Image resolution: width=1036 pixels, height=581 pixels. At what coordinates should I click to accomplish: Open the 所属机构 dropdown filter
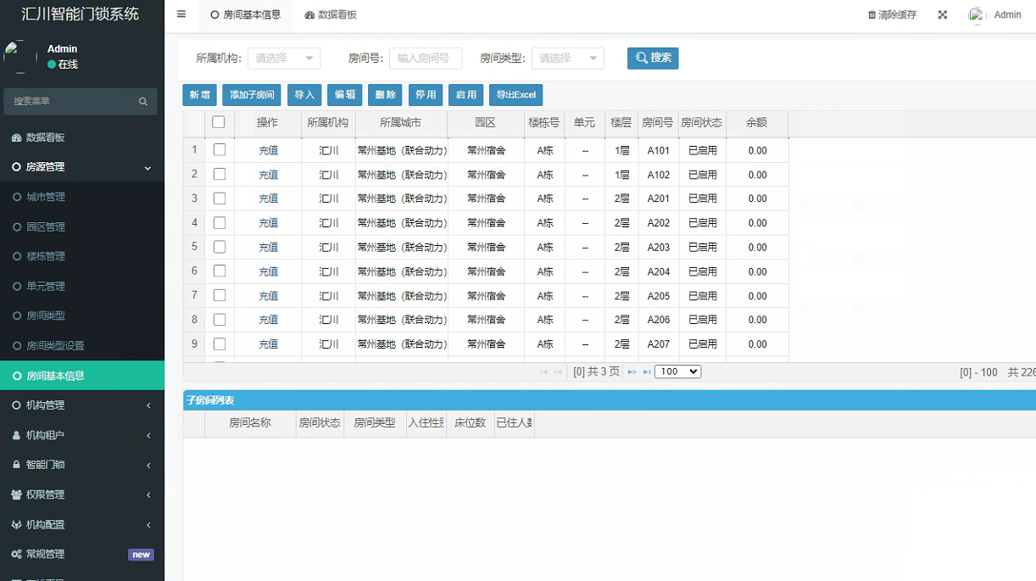click(x=283, y=59)
